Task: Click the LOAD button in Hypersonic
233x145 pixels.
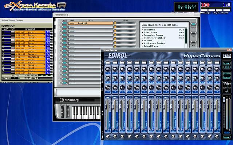Action: (x=193, y=24)
